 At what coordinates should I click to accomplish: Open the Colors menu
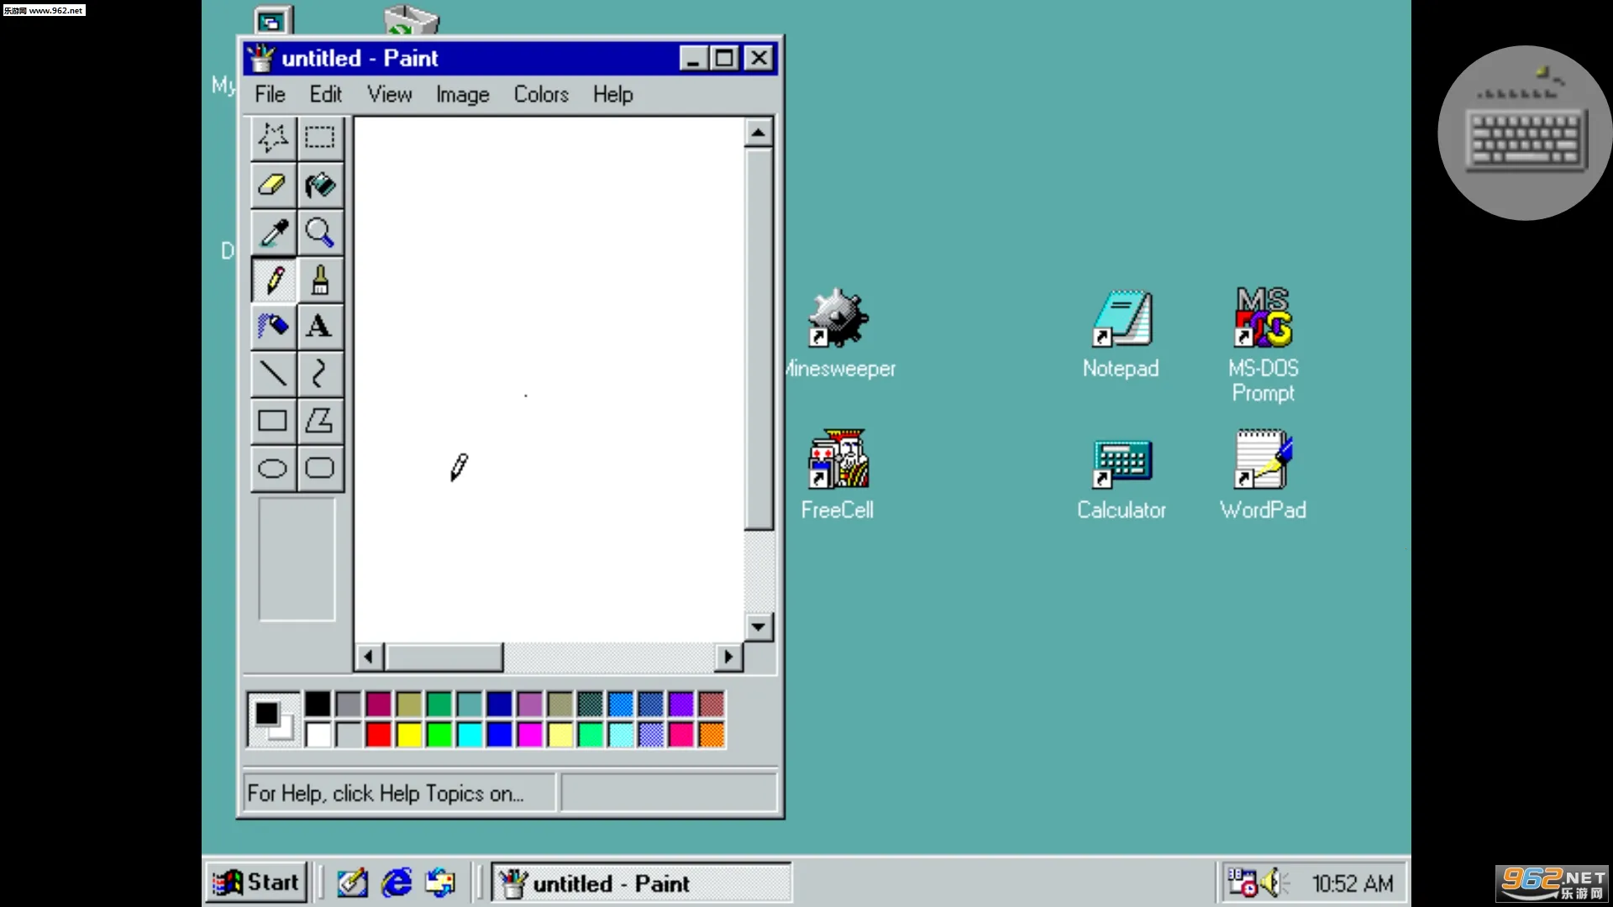[x=541, y=95]
